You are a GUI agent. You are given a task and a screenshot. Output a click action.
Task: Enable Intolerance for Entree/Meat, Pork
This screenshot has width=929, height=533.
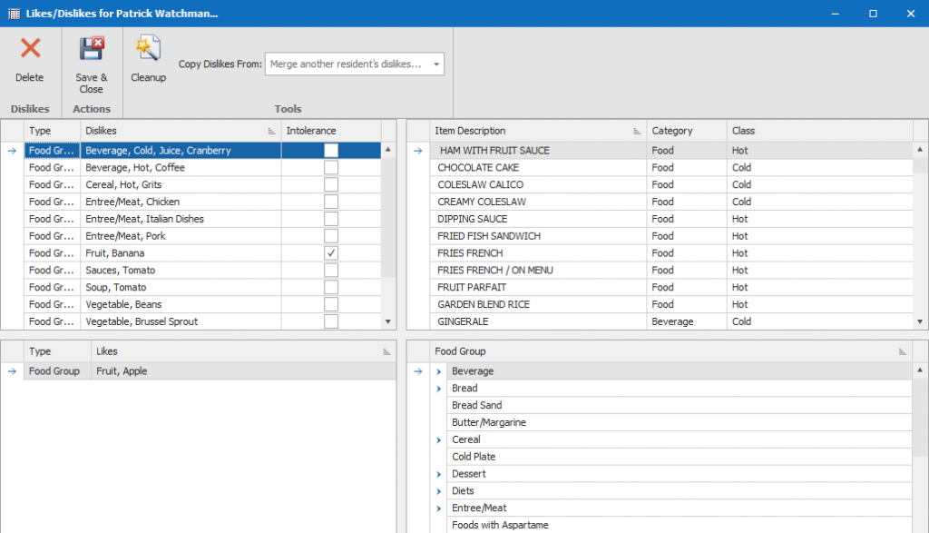(x=331, y=236)
